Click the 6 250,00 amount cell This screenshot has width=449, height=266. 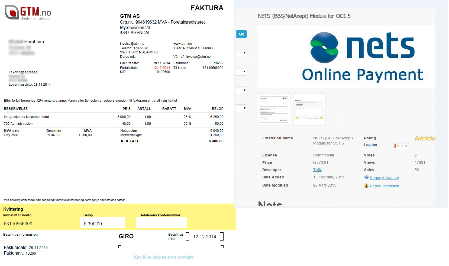point(217,117)
